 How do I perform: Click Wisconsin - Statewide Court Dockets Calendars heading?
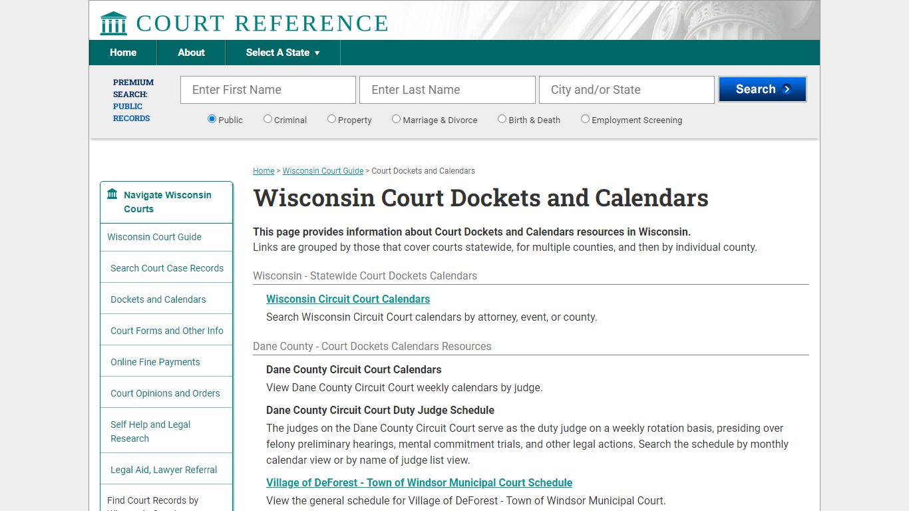pyautogui.click(x=365, y=276)
